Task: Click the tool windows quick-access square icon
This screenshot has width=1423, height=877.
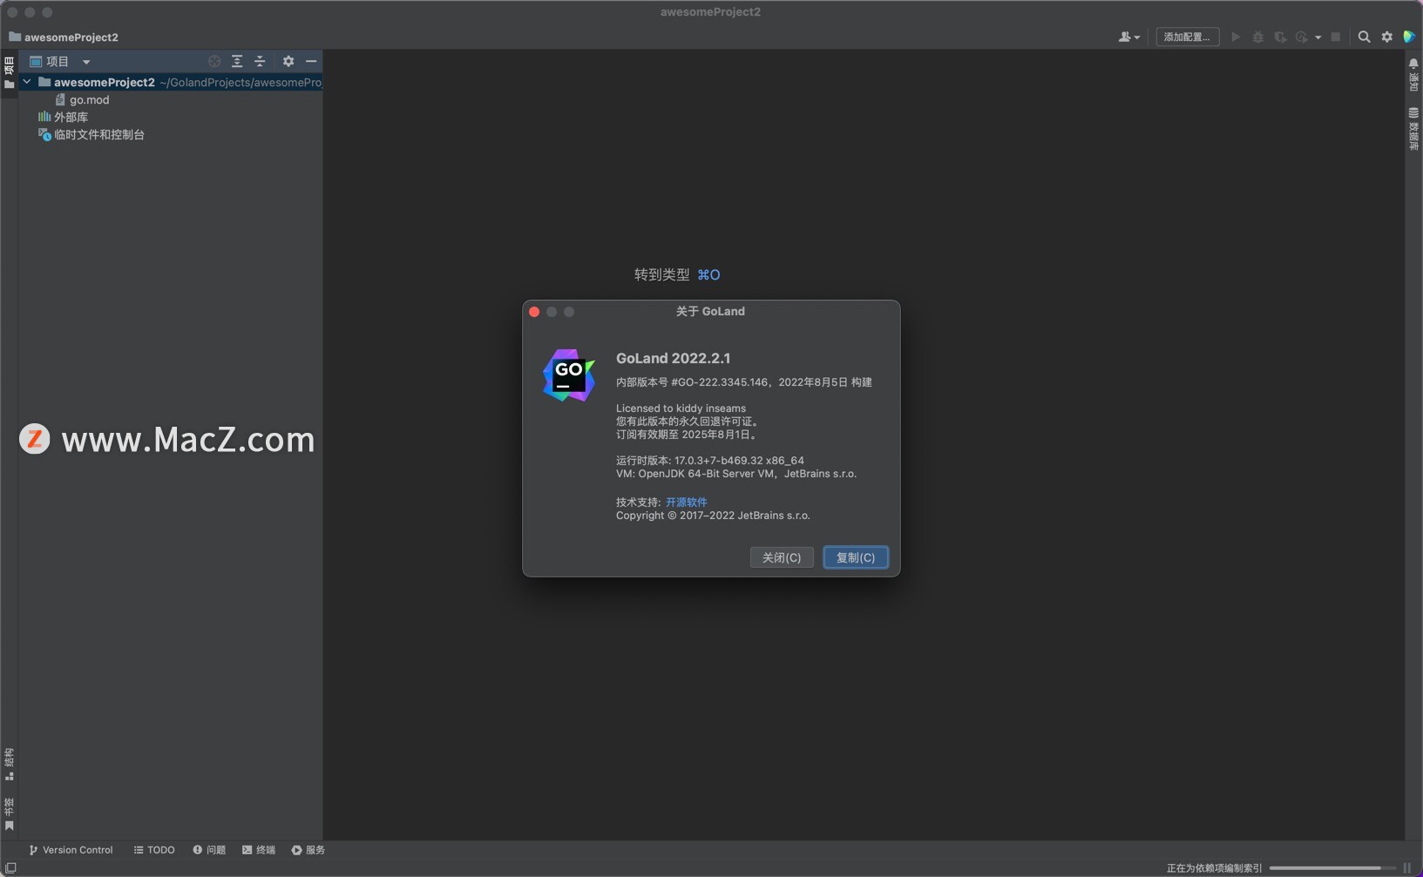Action: point(10,867)
